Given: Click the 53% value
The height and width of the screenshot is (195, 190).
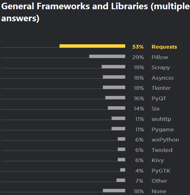Looking at the screenshot, I should (138, 47).
